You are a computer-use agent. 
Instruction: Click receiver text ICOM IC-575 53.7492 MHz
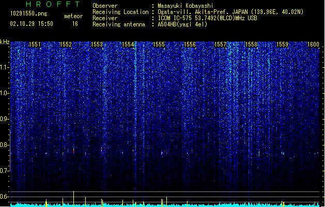[x=207, y=18]
